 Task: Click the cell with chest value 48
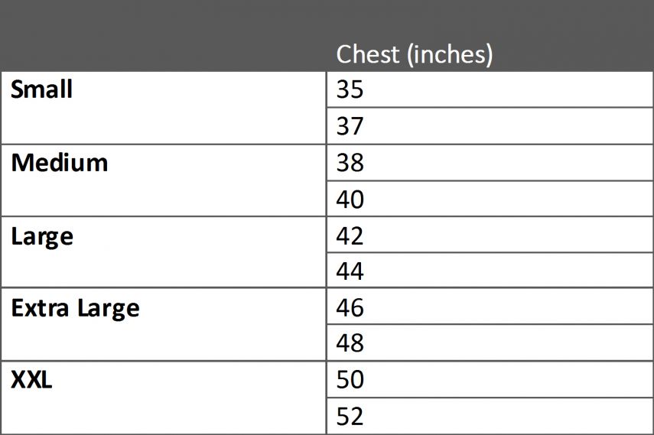490,342
